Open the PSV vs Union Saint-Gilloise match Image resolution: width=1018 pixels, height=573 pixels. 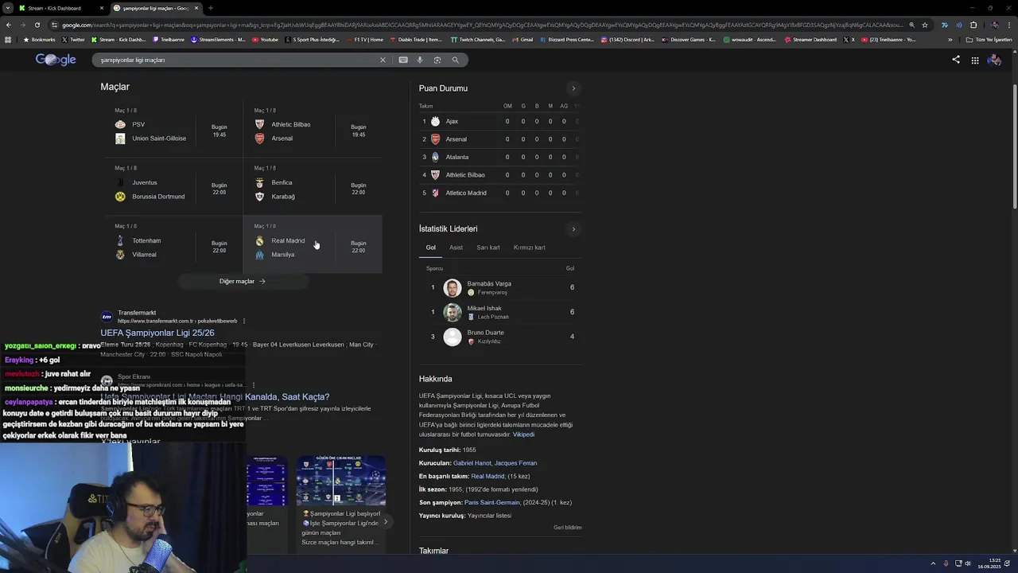click(173, 128)
